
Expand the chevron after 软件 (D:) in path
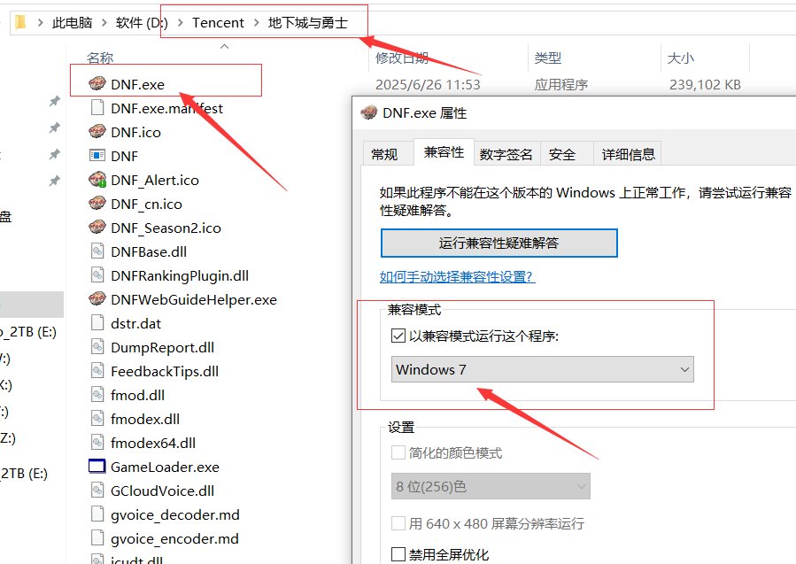pyautogui.click(x=181, y=23)
